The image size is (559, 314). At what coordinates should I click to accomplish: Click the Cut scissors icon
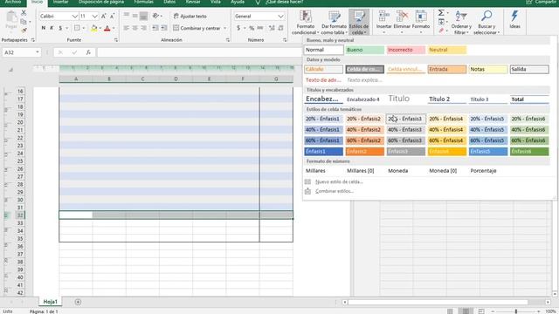[x=24, y=12]
